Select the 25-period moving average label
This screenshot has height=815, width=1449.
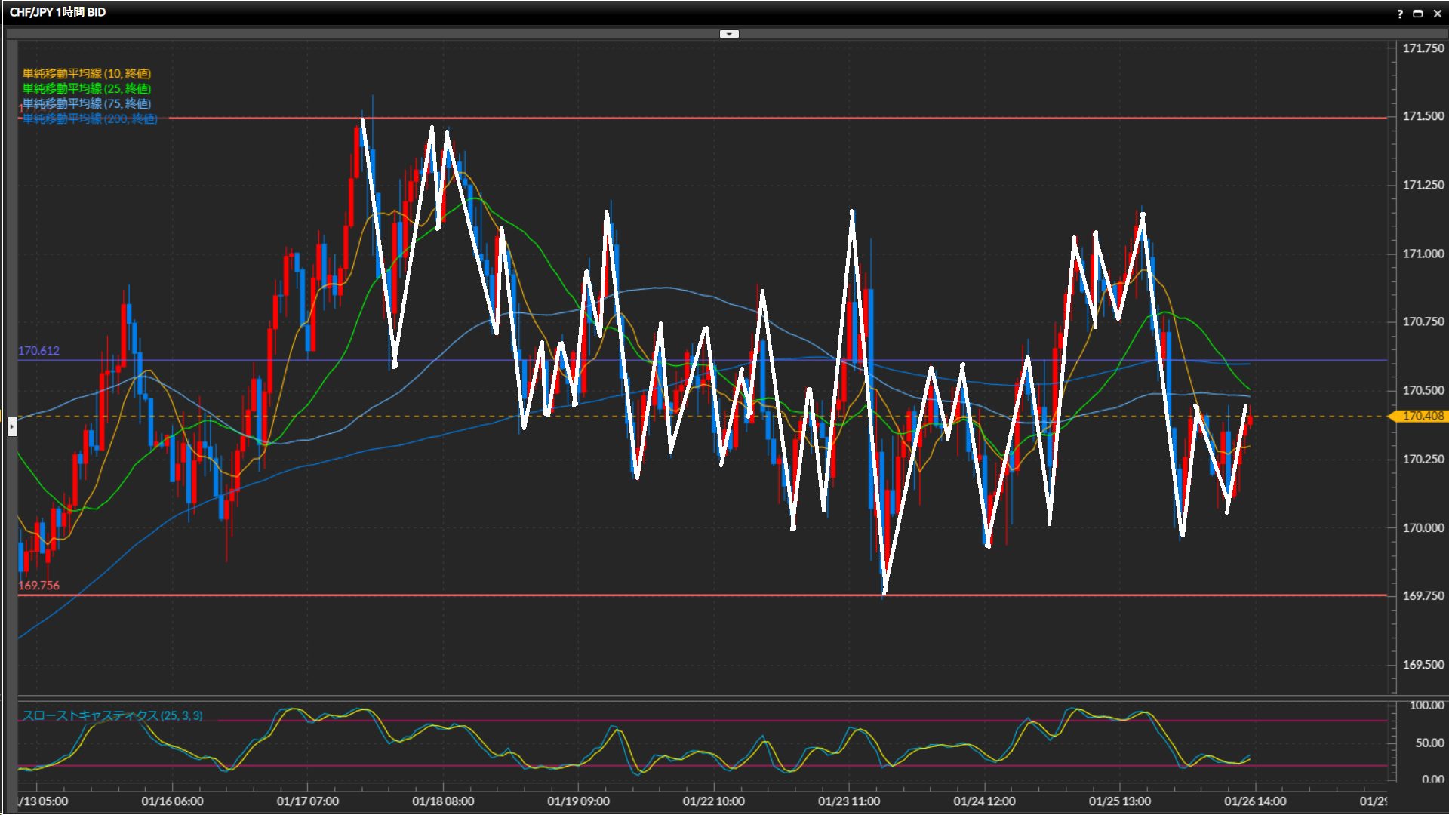87,88
